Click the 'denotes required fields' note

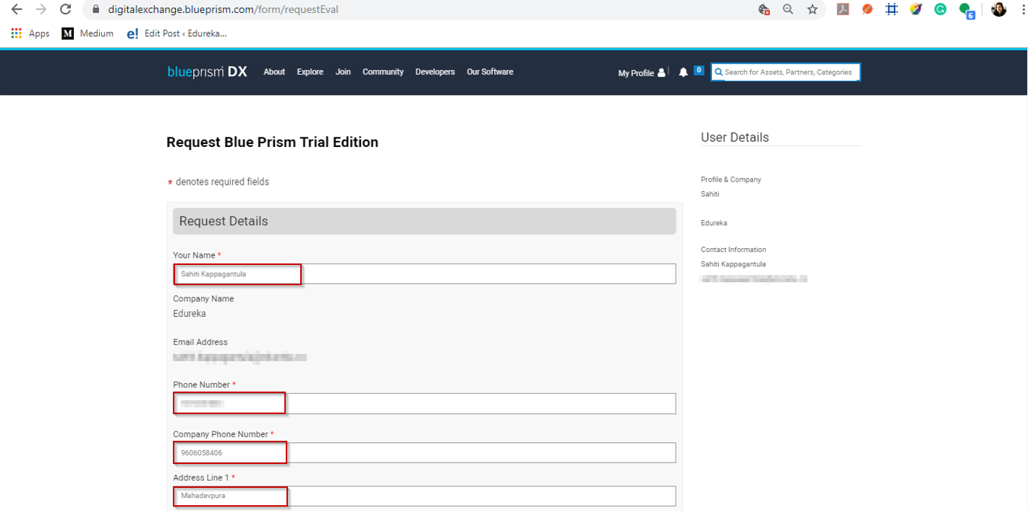click(x=222, y=182)
